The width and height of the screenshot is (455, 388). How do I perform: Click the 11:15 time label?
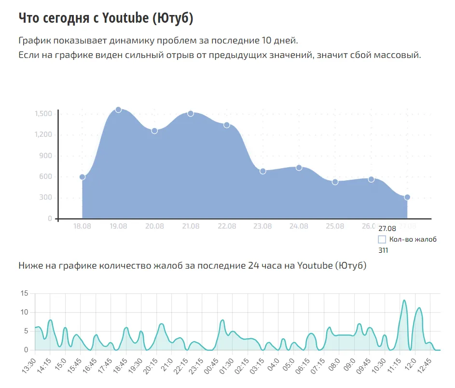point(394,366)
